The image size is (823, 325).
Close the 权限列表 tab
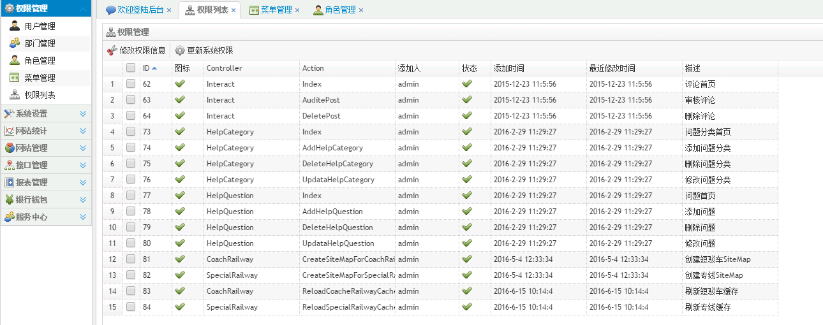point(234,10)
